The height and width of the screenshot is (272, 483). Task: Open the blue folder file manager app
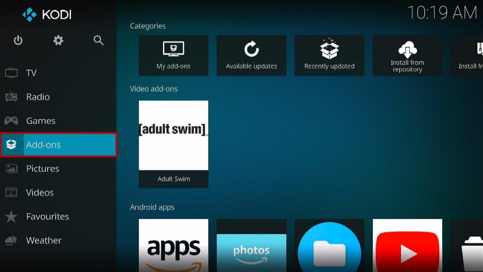(x=329, y=246)
